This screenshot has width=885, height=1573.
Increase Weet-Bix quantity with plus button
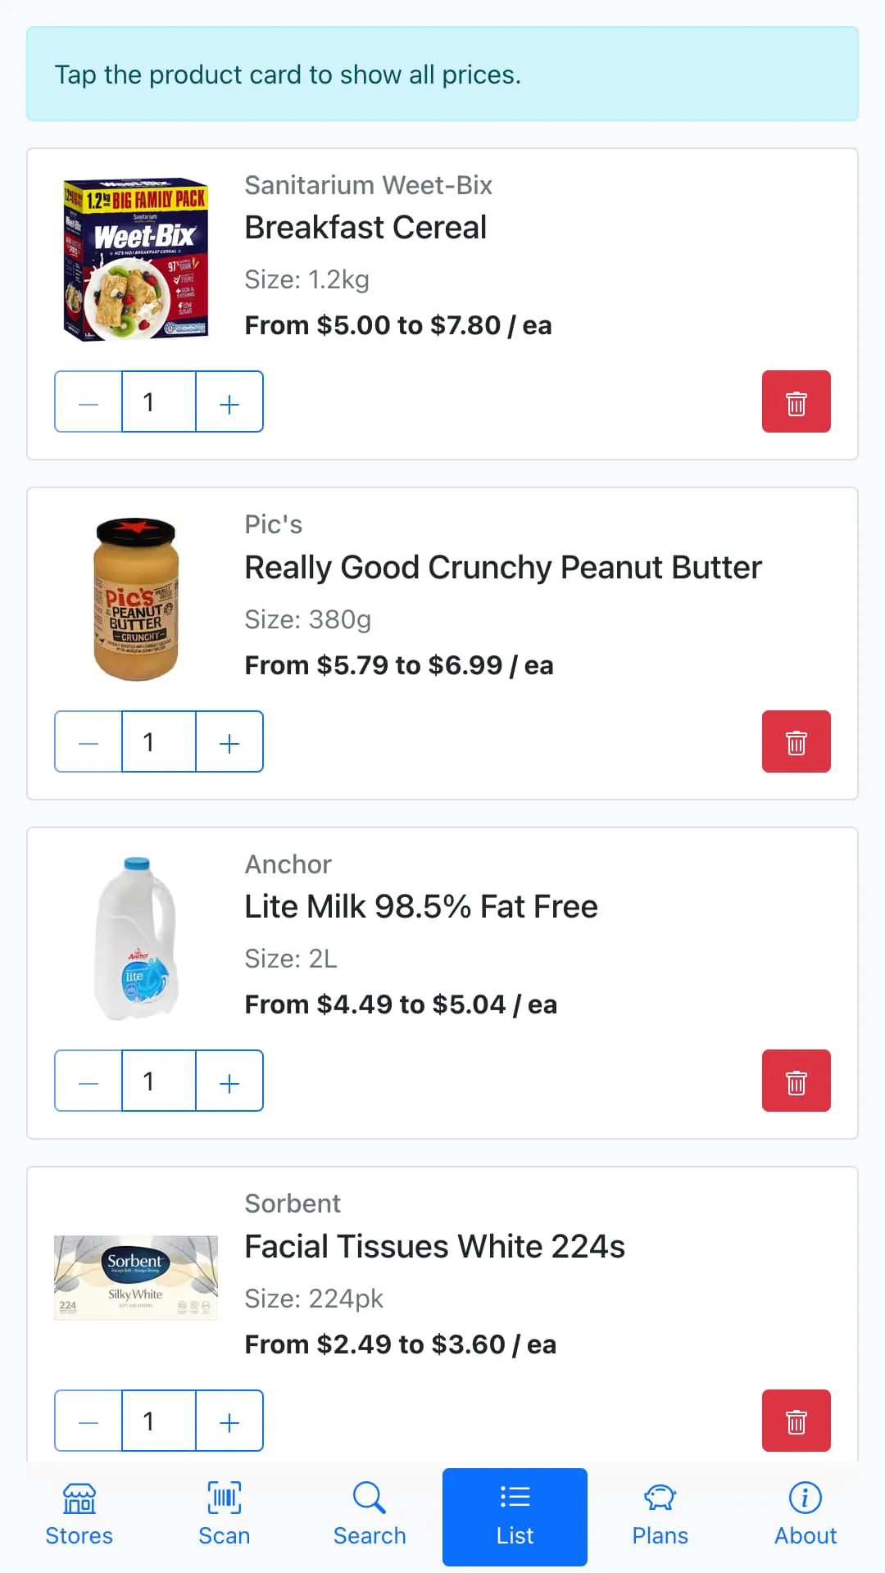(229, 401)
